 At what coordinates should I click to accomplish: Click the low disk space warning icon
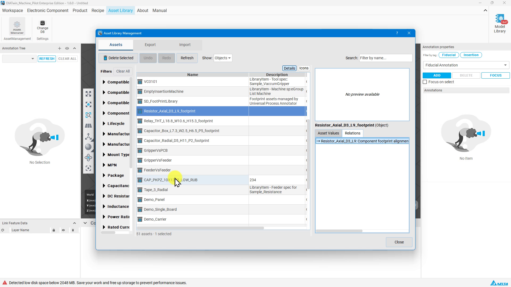[x=5, y=283]
